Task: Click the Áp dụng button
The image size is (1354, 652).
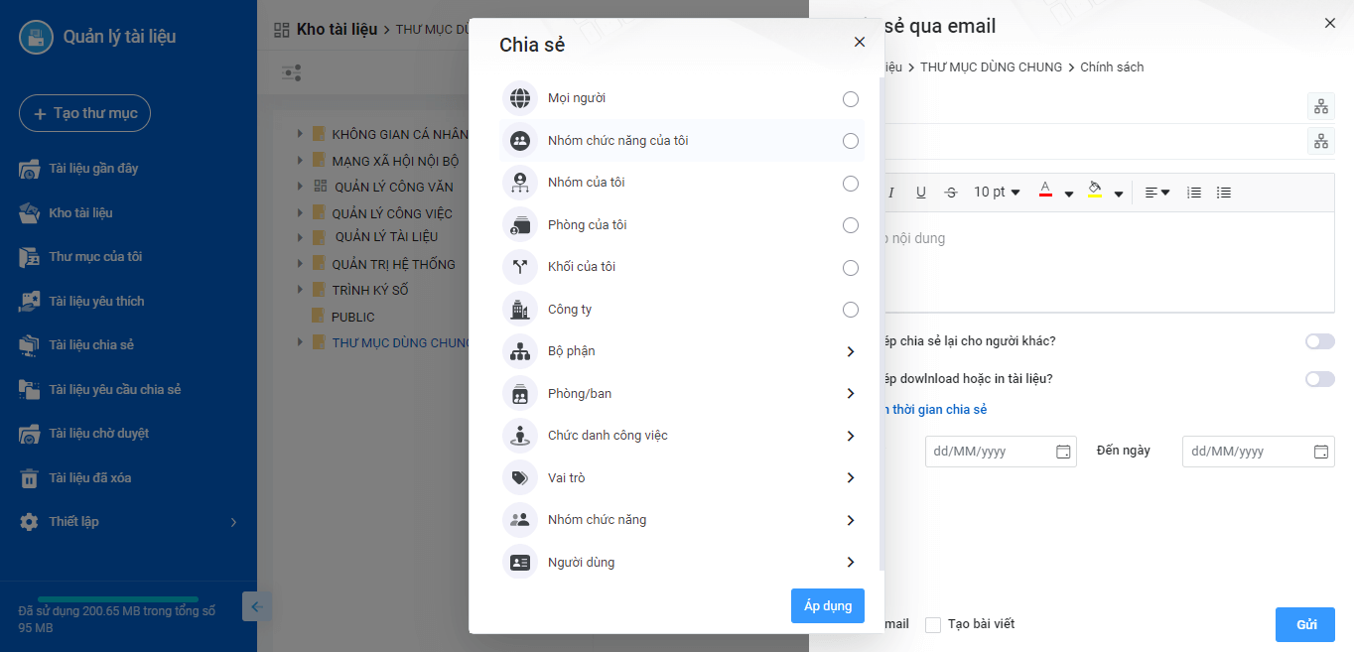Action: [x=828, y=606]
